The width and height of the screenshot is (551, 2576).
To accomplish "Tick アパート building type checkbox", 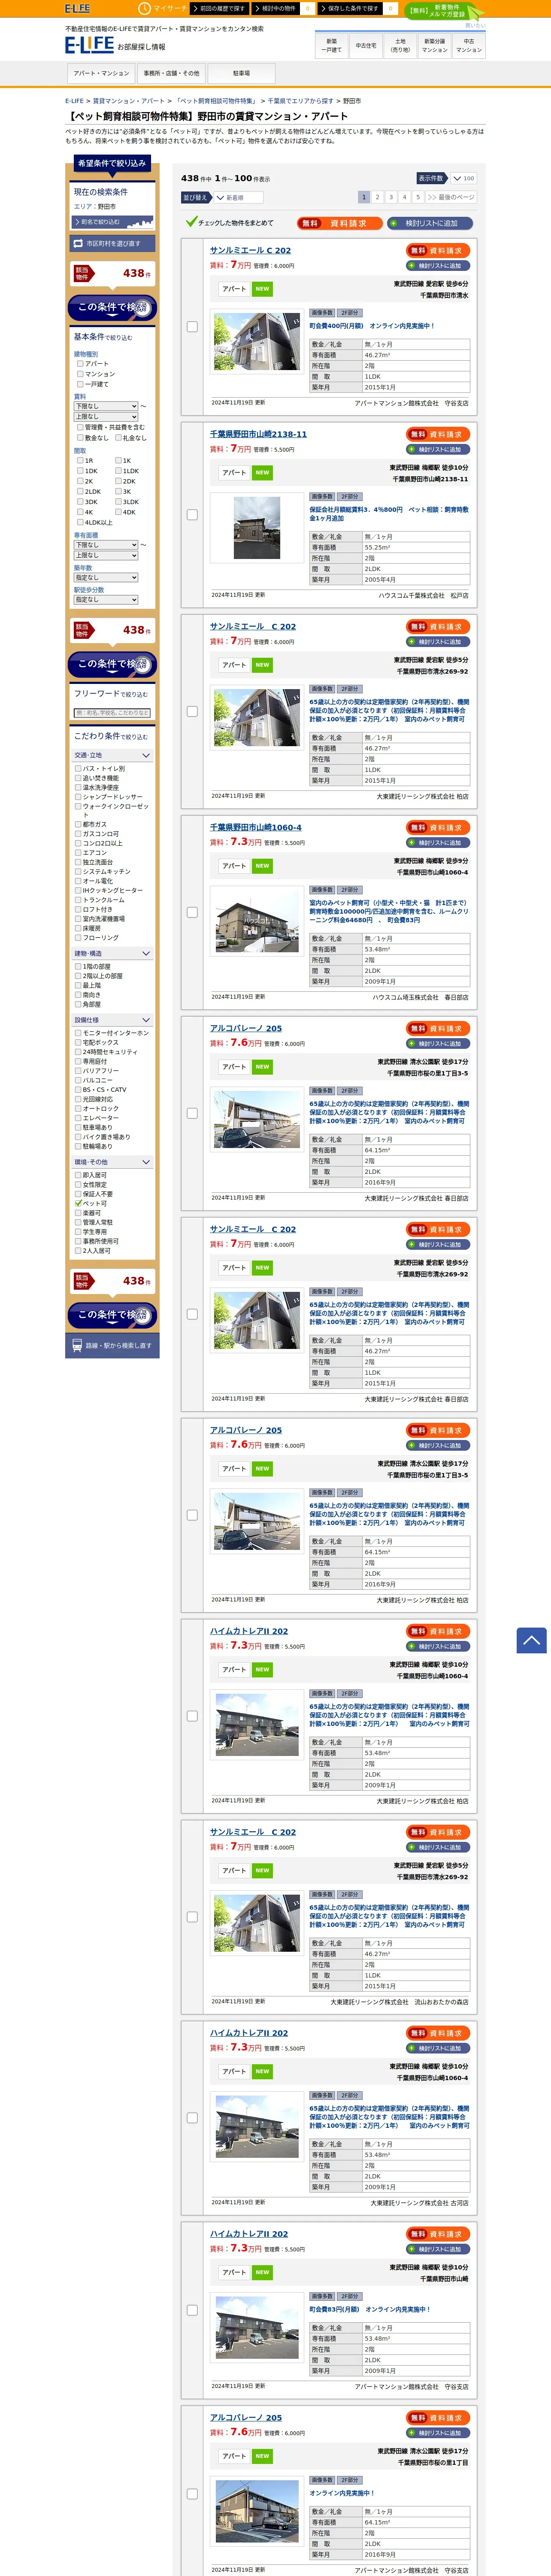I will pyautogui.click(x=80, y=364).
